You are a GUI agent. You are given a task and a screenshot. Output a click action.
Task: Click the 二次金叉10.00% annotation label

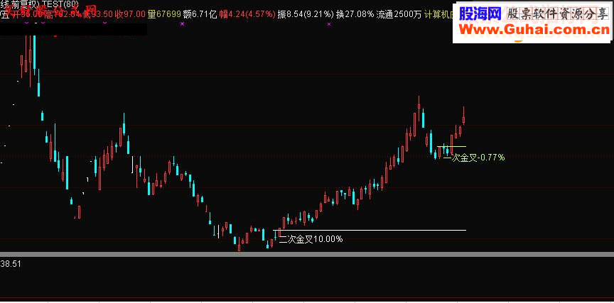[311, 239]
